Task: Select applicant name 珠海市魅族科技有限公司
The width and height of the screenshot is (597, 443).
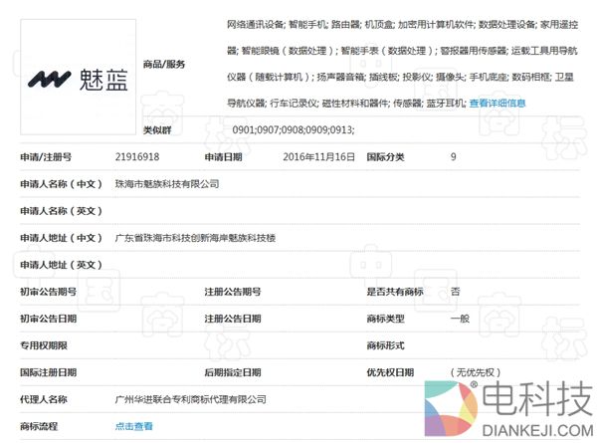Action: (167, 184)
